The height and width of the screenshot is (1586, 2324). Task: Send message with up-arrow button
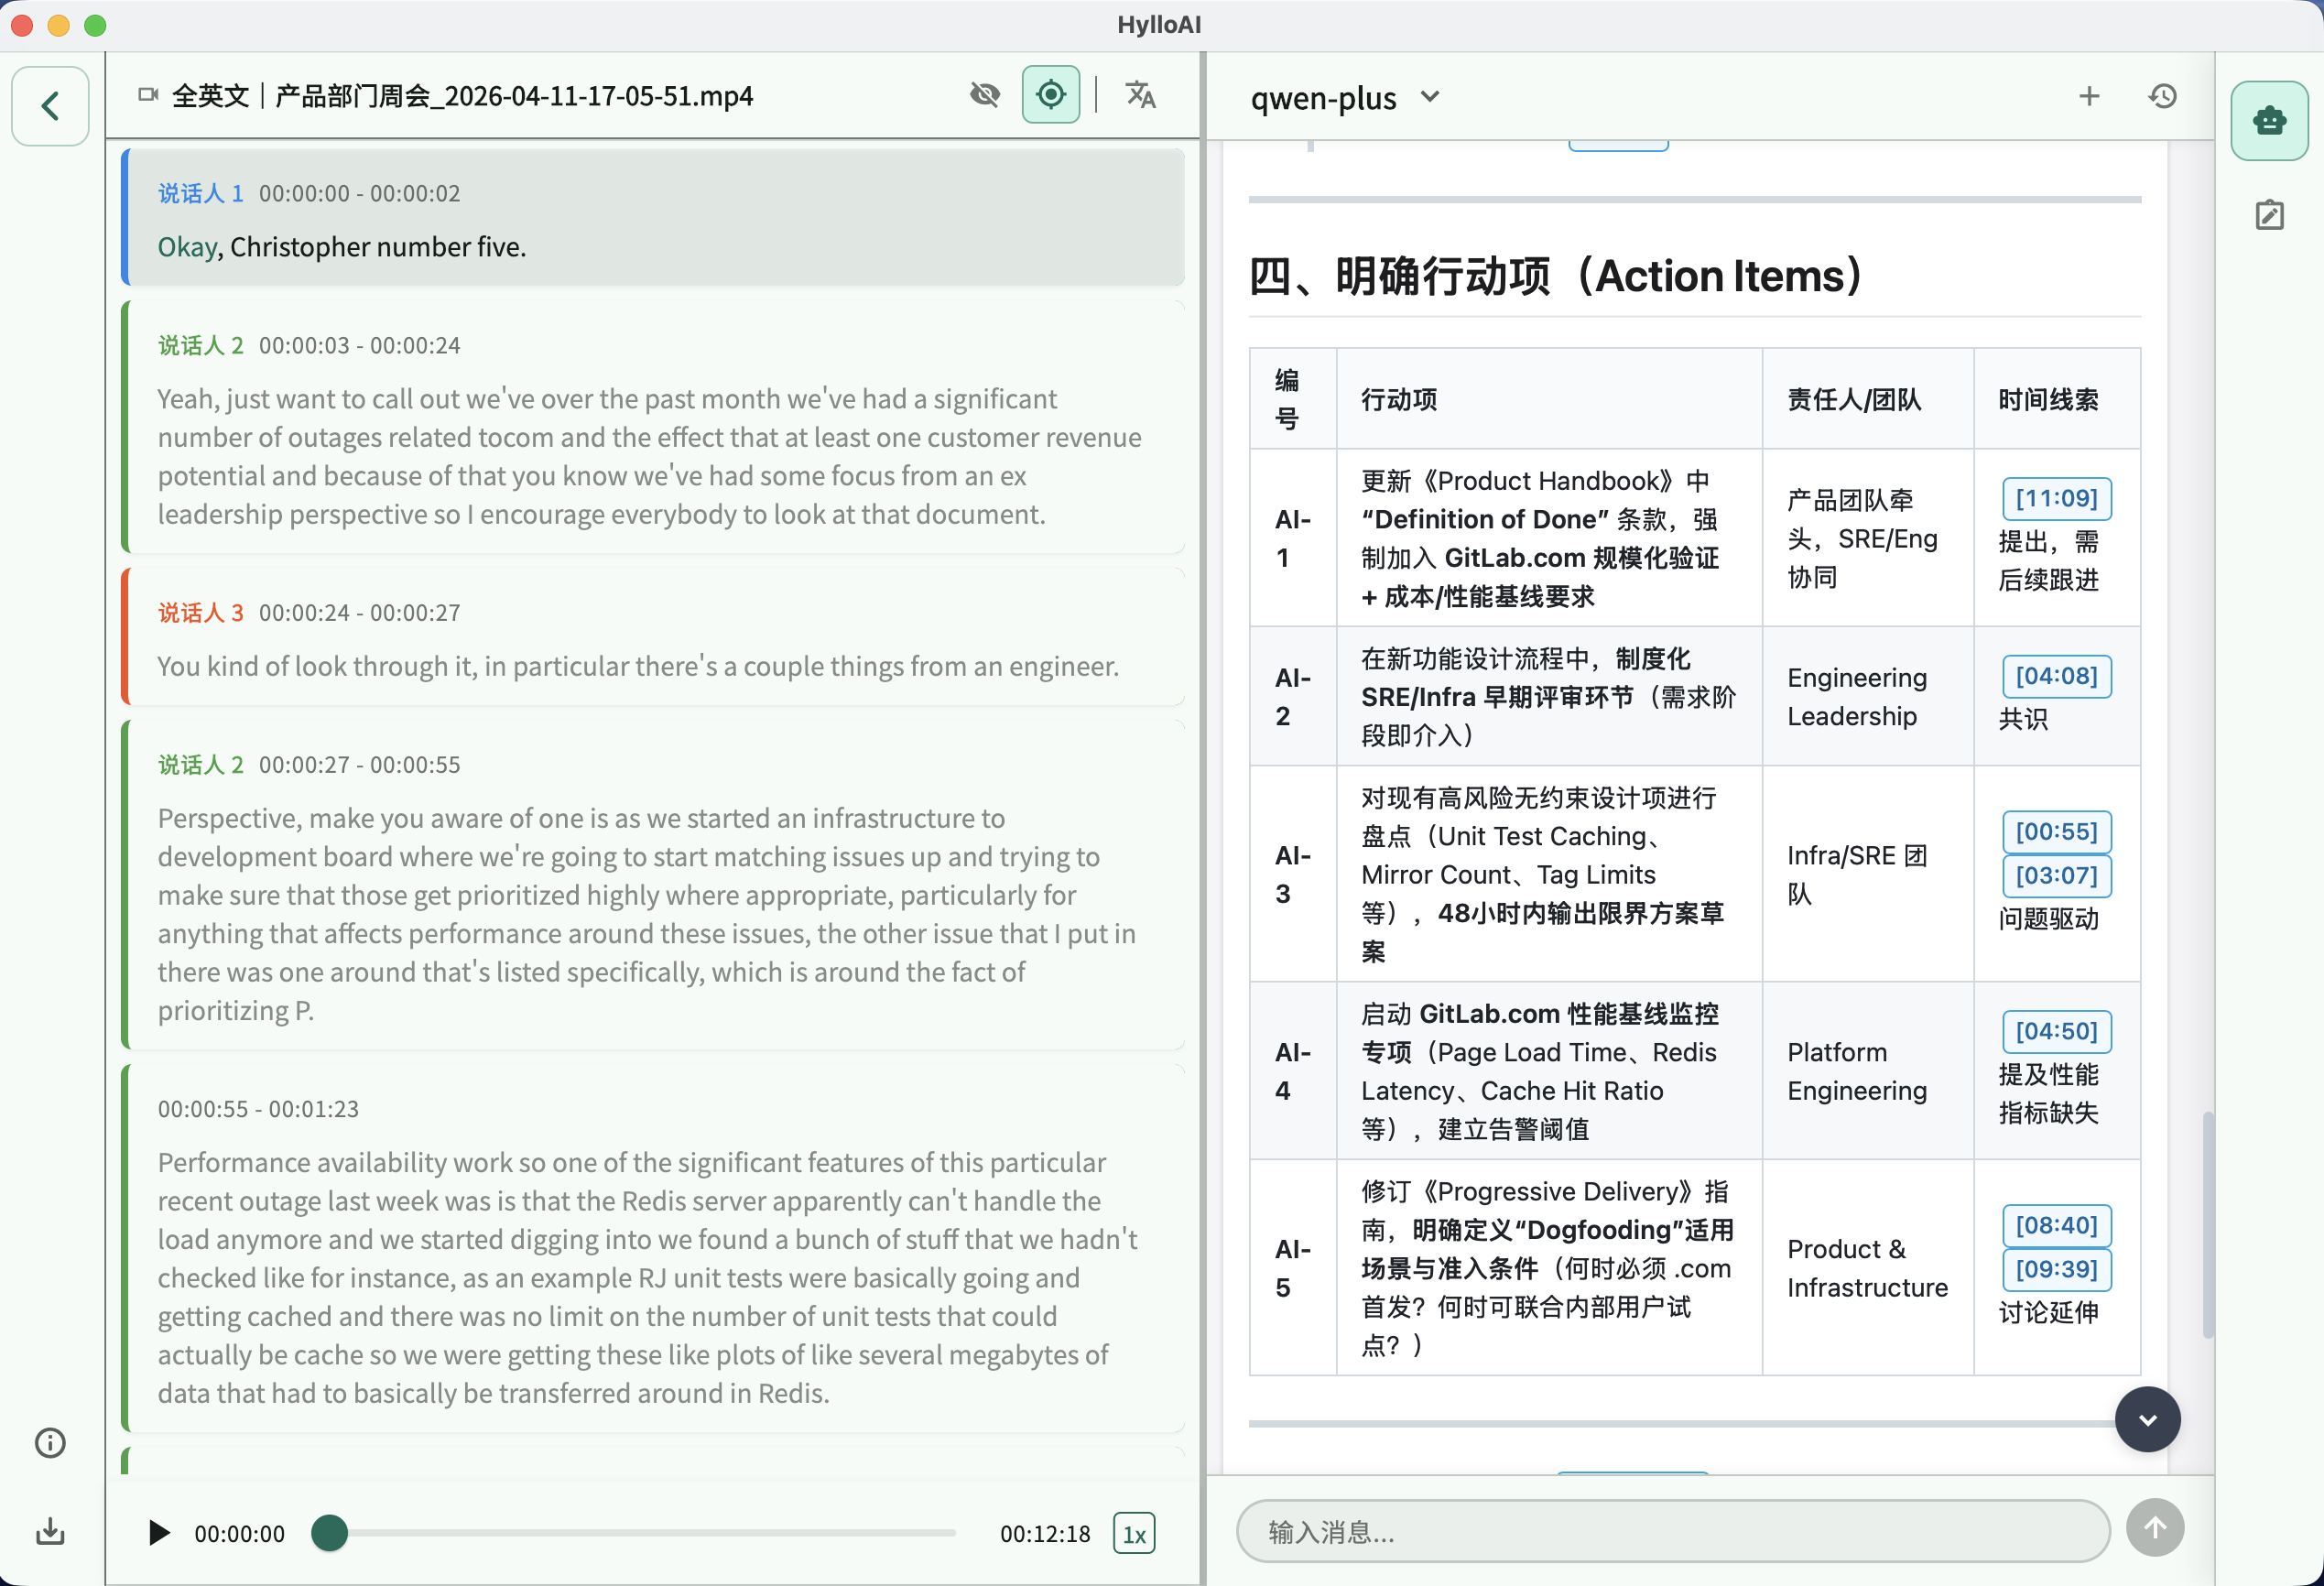[x=2155, y=1528]
